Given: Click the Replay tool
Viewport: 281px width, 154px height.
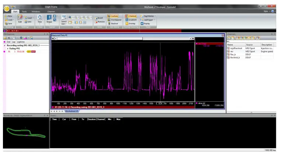Looking at the screenshot, I should [146, 24].
